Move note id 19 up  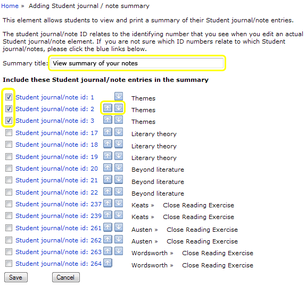pos(107,156)
